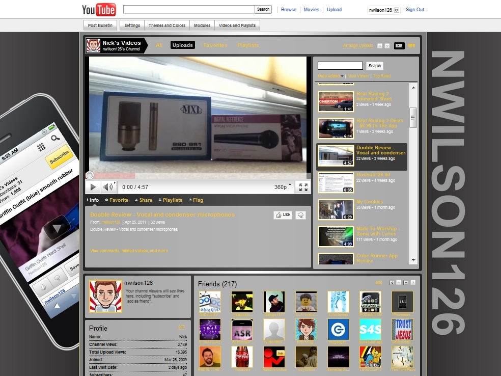Image resolution: width=501 pixels, height=376 pixels.
Task: Open nwilson126 account dropdown
Action: (x=397, y=10)
